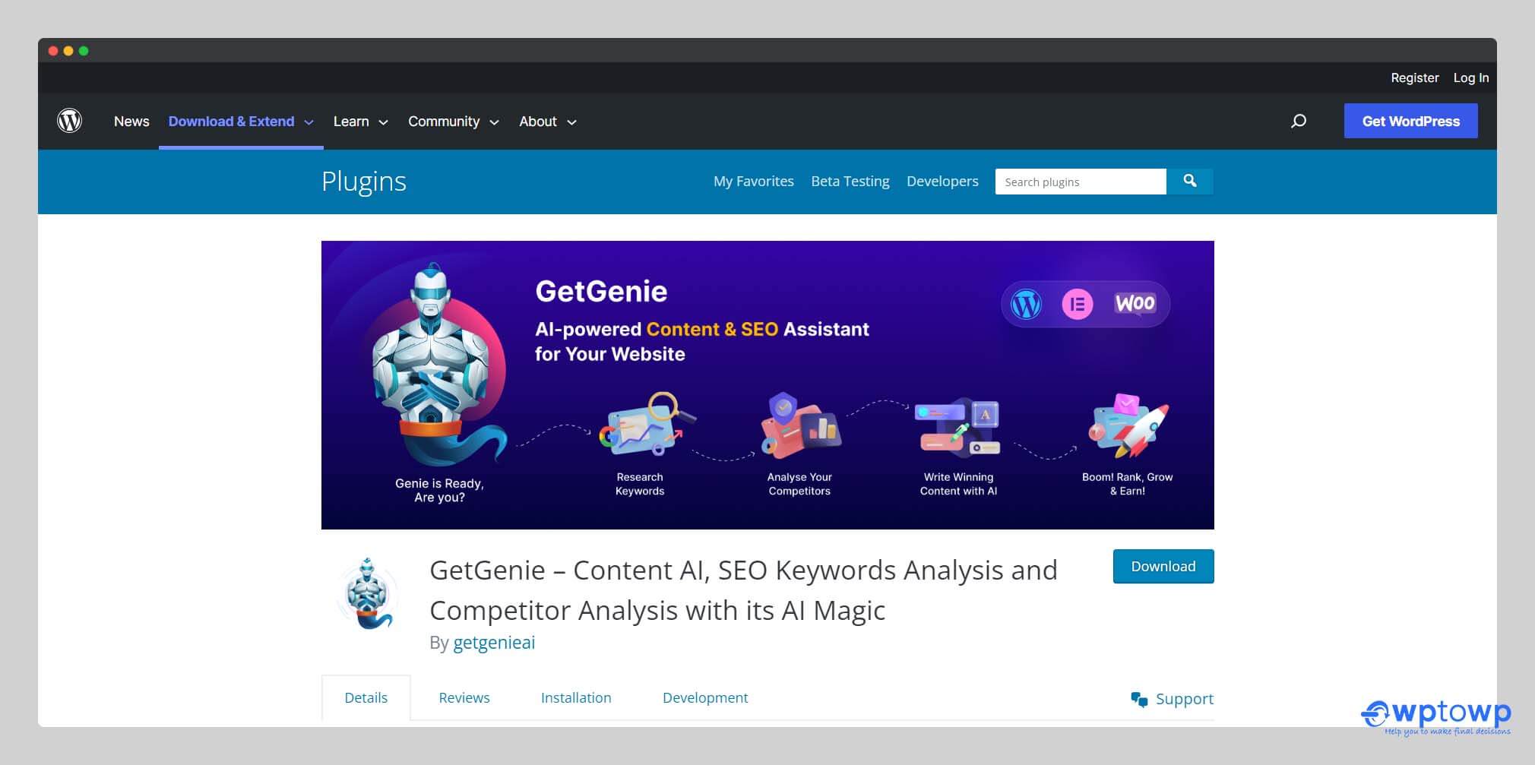The height and width of the screenshot is (765, 1535).
Task: Click the Download button for GetGenie
Action: click(x=1163, y=566)
